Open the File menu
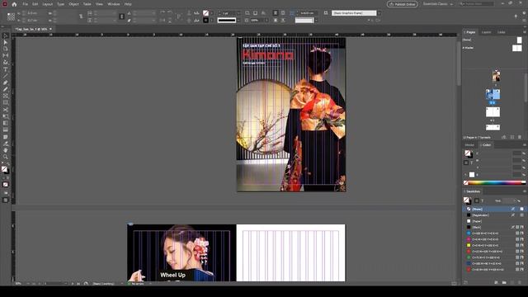The width and height of the screenshot is (528, 297). point(26,4)
